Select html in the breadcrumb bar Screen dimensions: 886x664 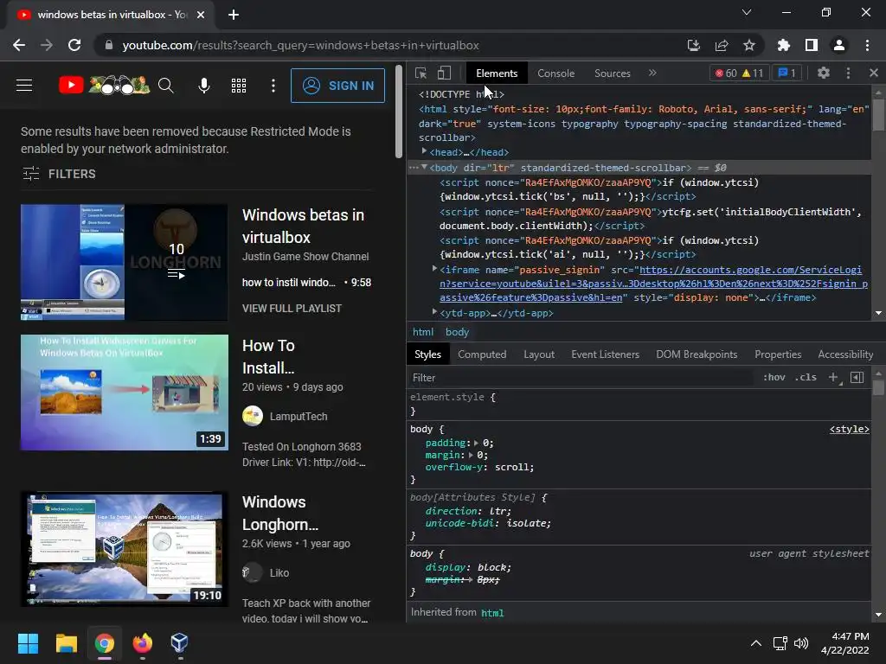[x=422, y=332]
